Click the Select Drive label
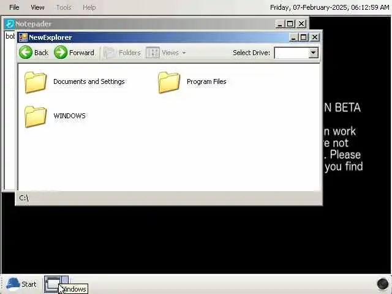The width and height of the screenshot is (392, 294). click(x=251, y=53)
